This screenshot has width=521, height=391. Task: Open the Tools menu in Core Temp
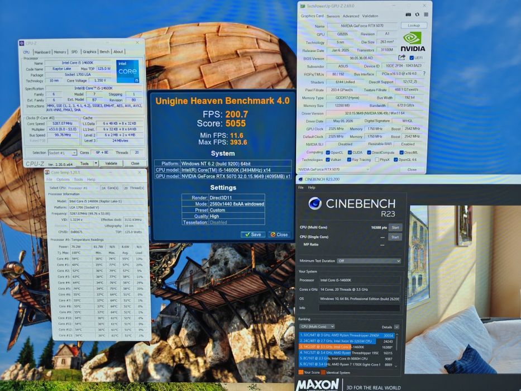78,179
